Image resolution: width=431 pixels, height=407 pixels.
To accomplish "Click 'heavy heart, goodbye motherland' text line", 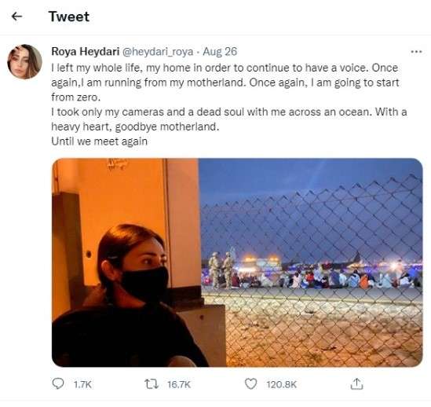I will (x=135, y=126).
